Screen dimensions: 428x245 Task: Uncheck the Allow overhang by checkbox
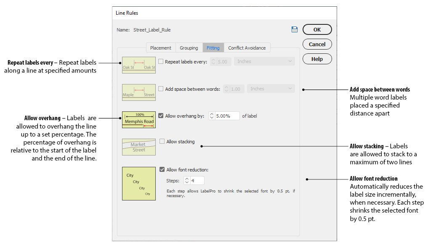tap(161, 116)
